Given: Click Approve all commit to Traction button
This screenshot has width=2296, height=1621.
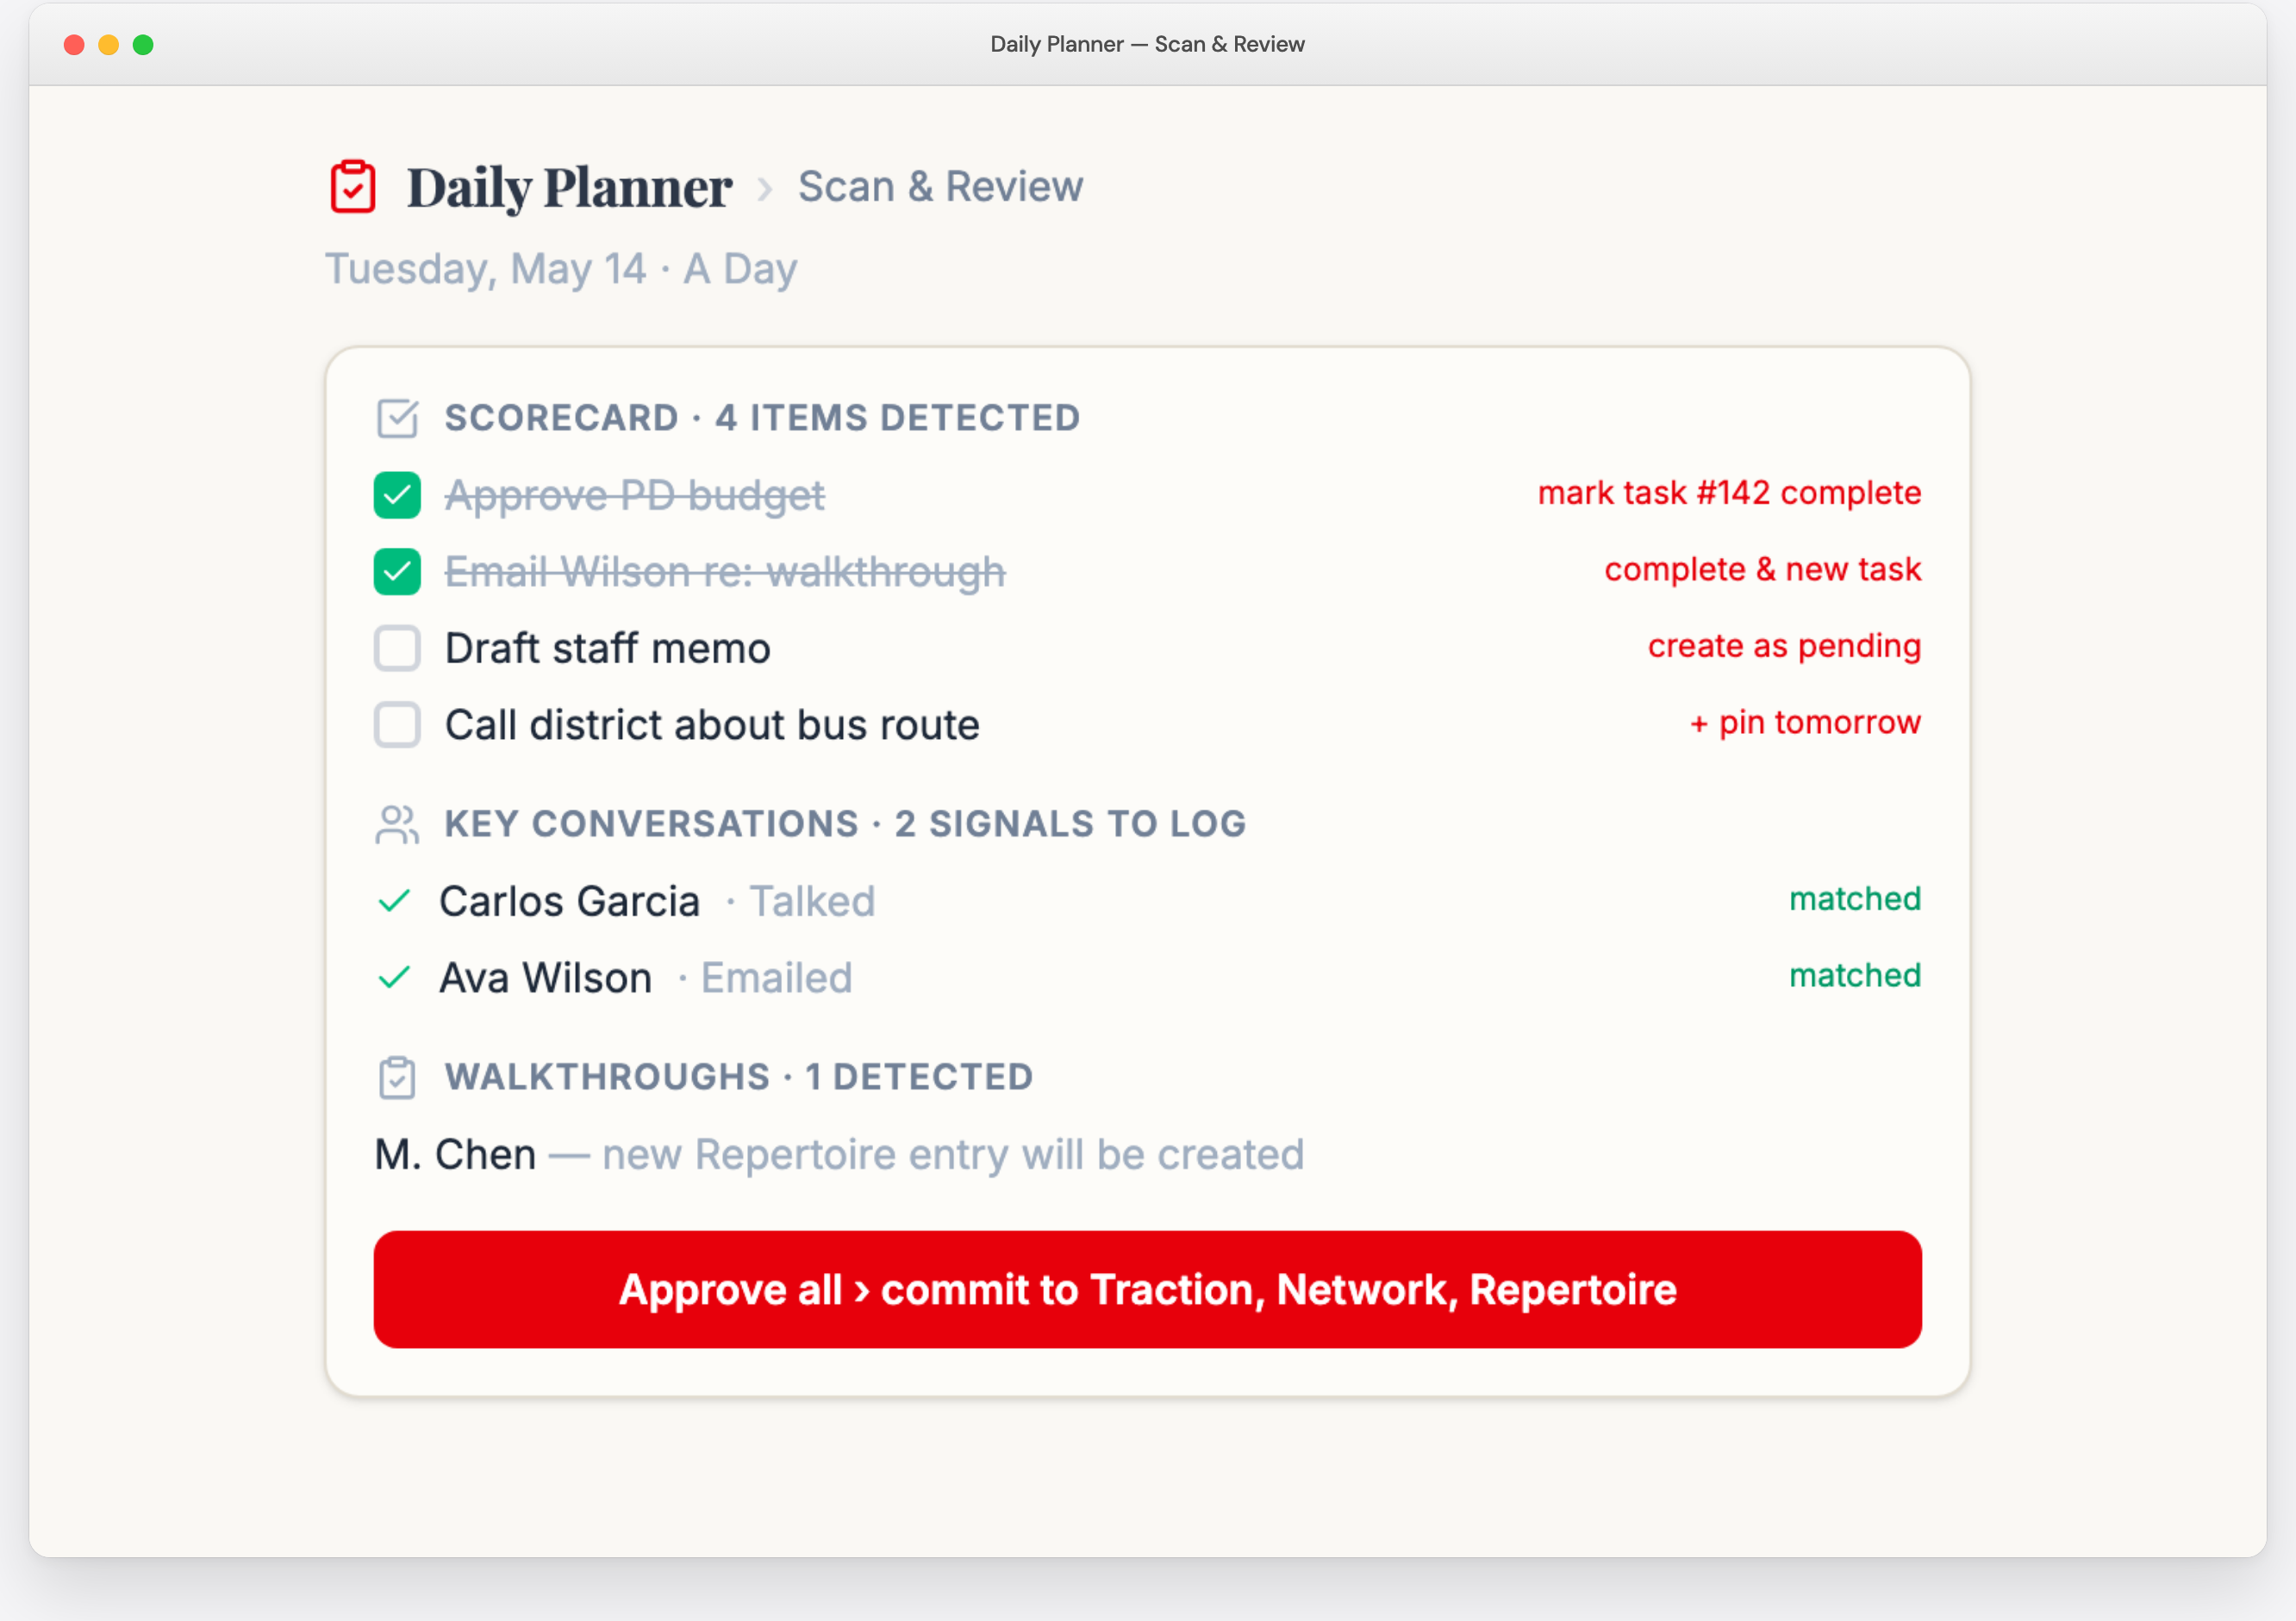Looking at the screenshot, I should pos(1147,1289).
